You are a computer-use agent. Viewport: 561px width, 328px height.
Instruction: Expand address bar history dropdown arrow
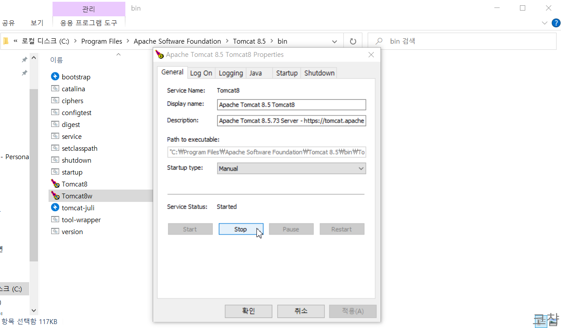click(335, 41)
